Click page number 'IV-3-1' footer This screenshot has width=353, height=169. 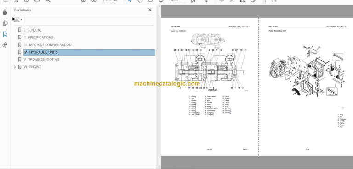coord(210,149)
